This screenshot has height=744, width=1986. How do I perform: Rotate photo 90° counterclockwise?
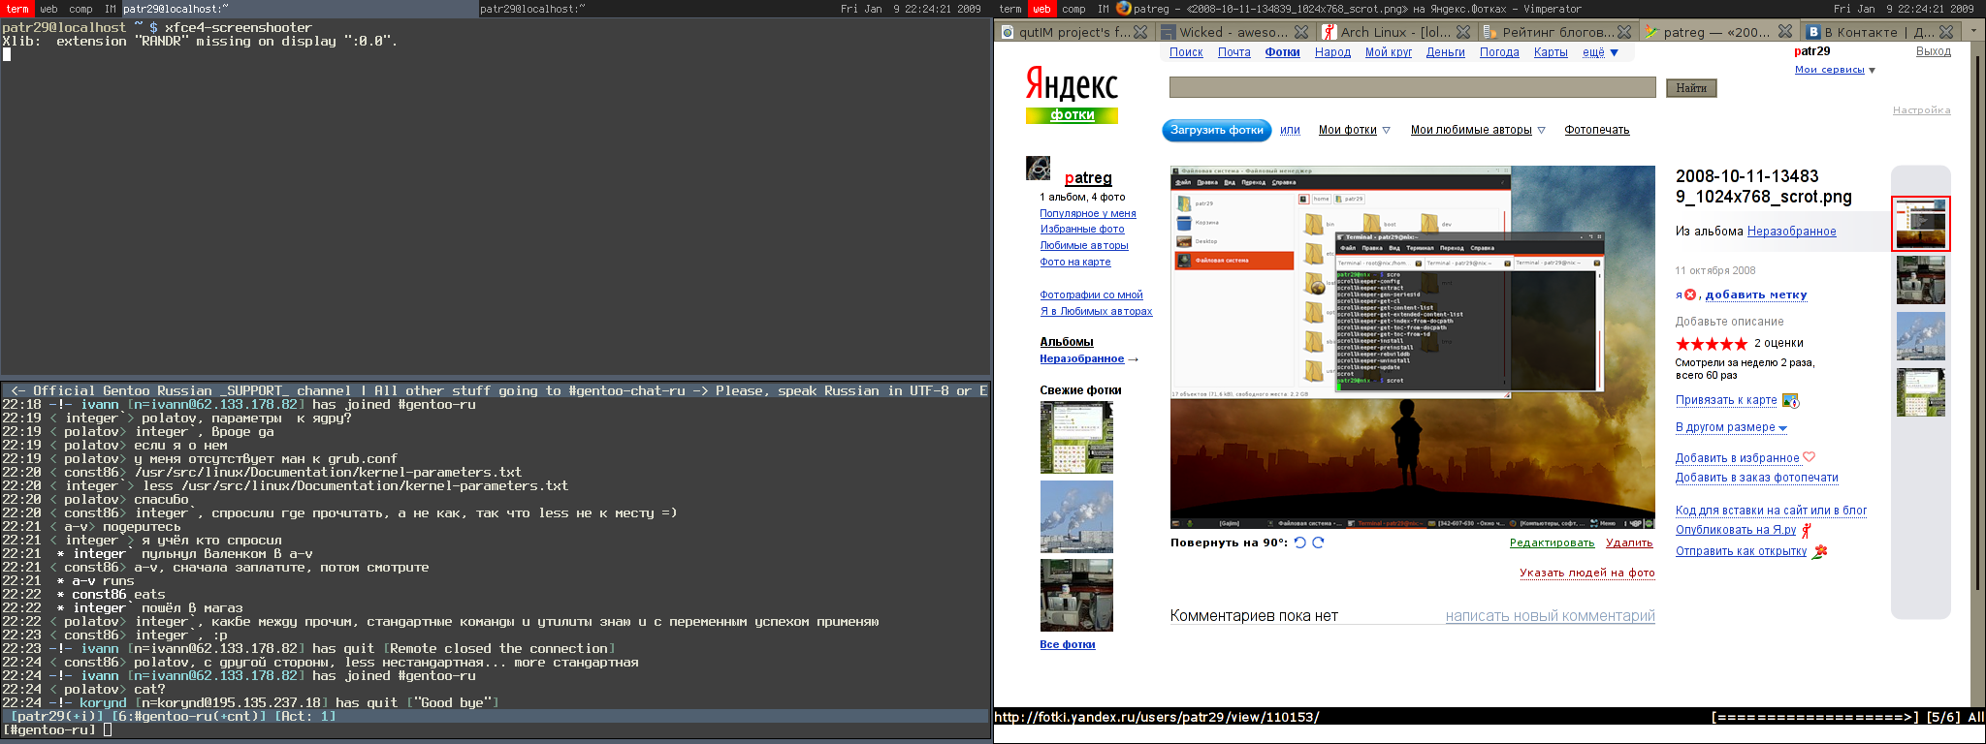click(1300, 542)
